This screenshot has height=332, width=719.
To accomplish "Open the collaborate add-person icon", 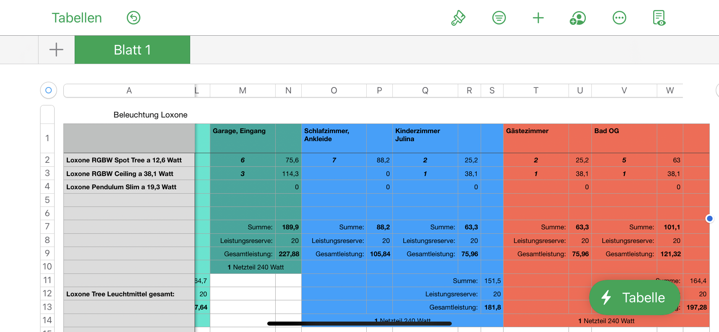I will click(x=578, y=18).
